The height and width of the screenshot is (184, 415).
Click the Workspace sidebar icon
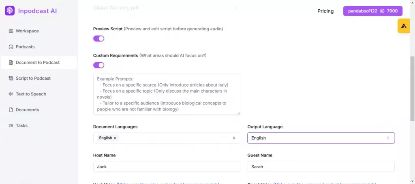coord(11,31)
